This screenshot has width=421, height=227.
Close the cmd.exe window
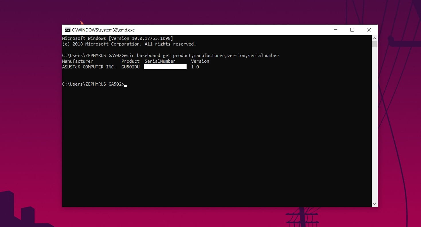coord(369,30)
